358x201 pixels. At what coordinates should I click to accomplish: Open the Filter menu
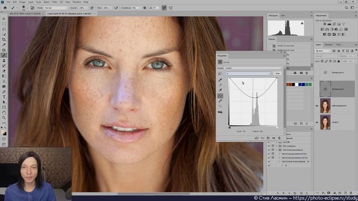[x=55, y=2]
